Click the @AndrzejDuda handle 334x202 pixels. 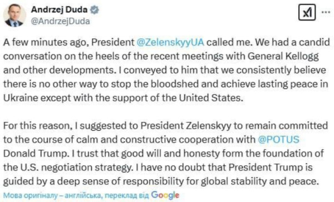pyautogui.click(x=61, y=21)
